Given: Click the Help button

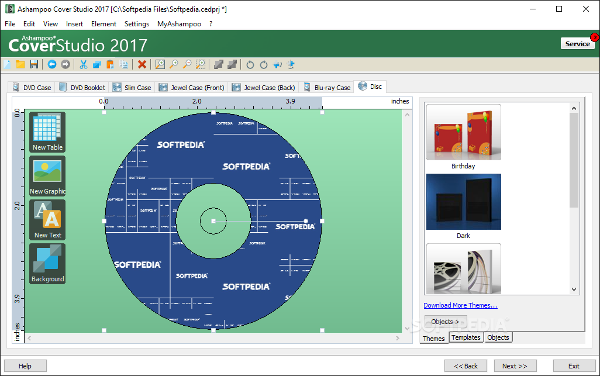Looking at the screenshot, I should [x=25, y=366].
